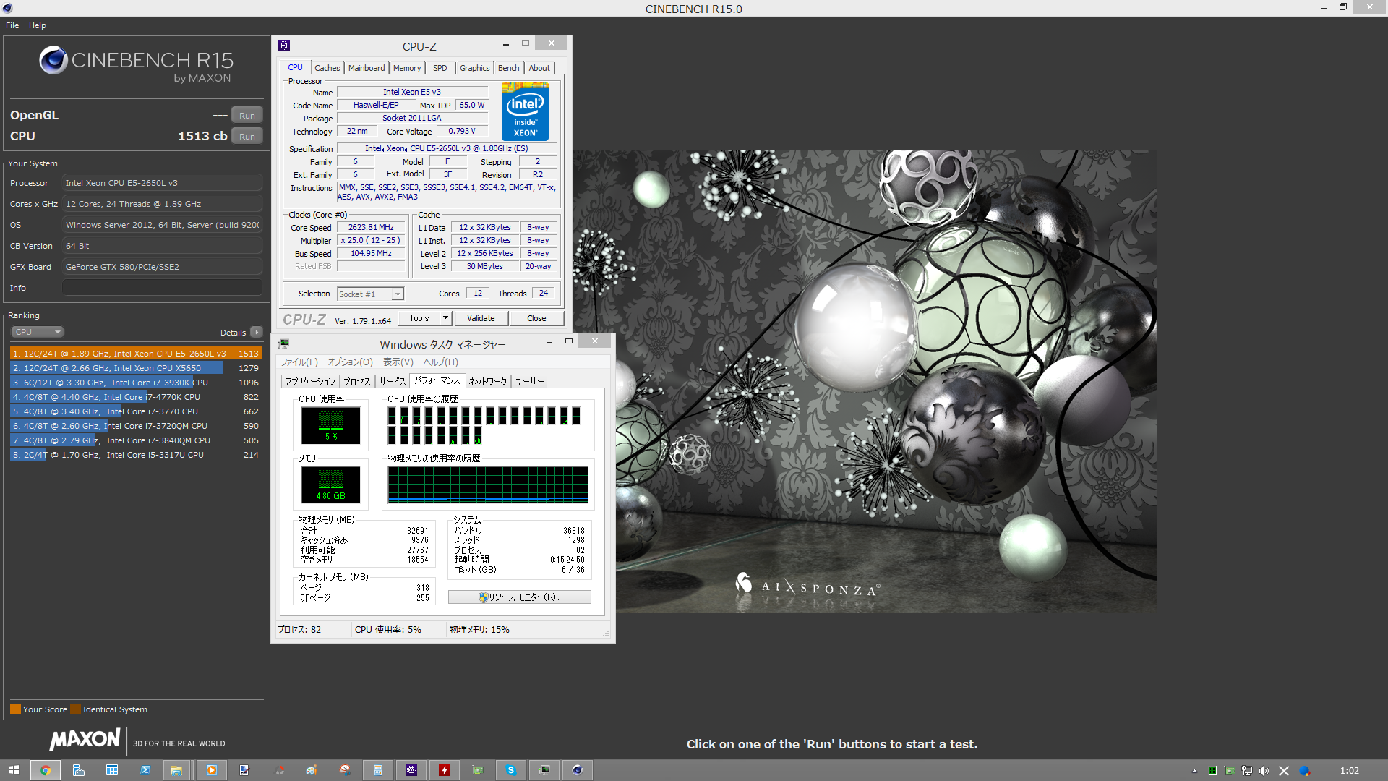Open the volume control in system tray

point(1264,771)
